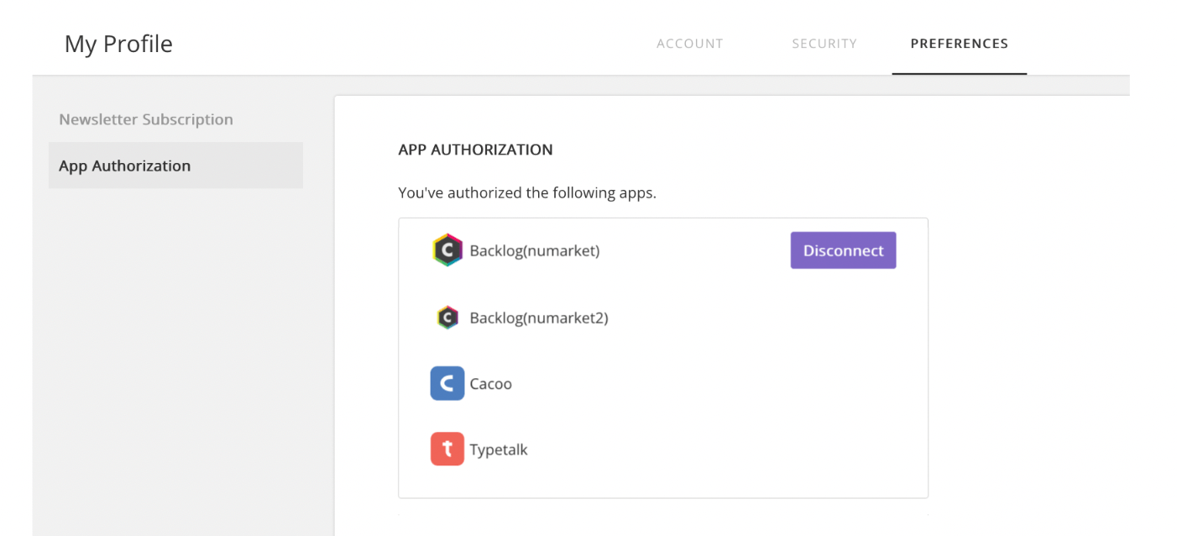Click the APP AUTHORIZATION section heading
The image size is (1177, 536).
(x=475, y=150)
